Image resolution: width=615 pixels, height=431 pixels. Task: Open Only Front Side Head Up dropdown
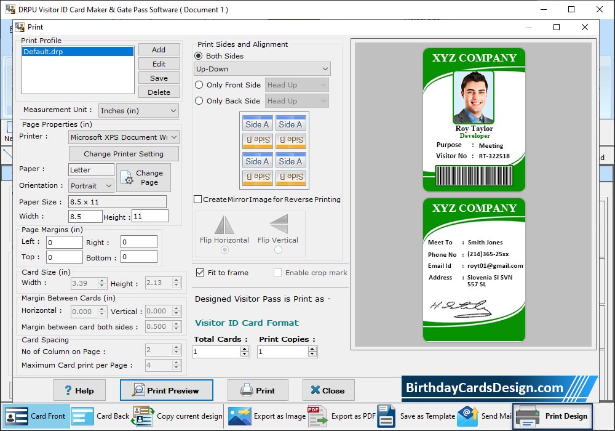click(x=297, y=85)
